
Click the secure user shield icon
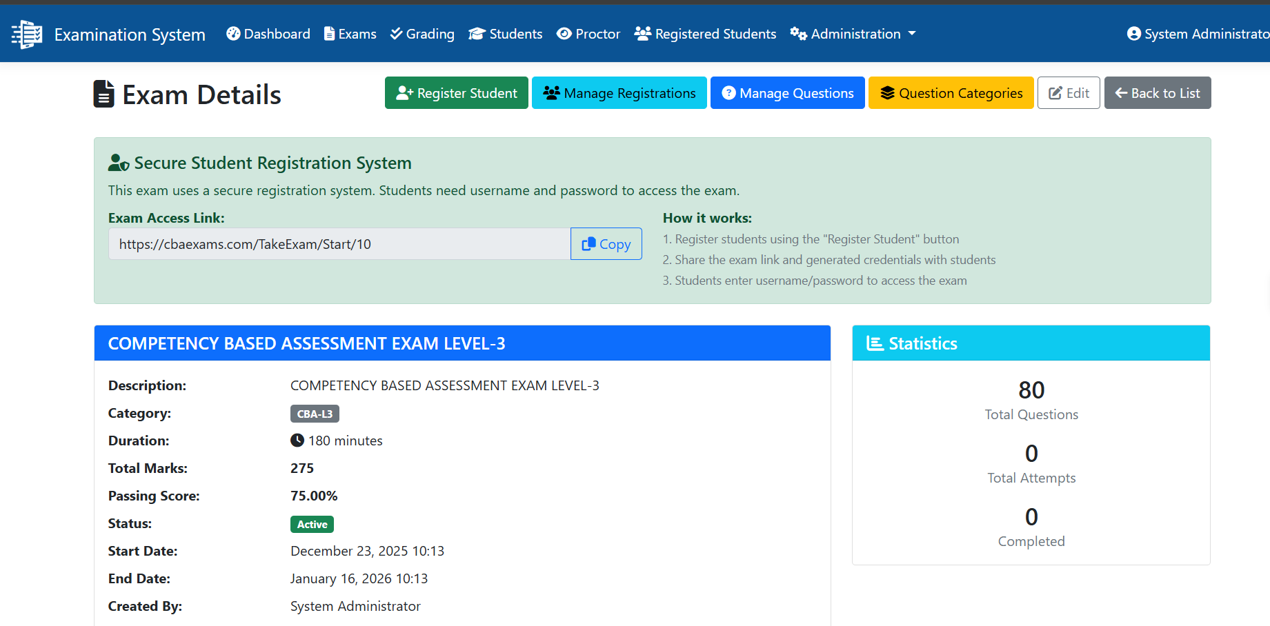point(119,163)
